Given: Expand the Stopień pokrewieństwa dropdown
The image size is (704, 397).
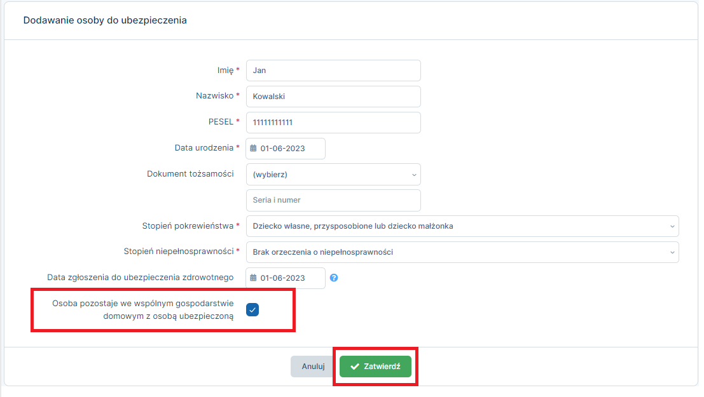Looking at the screenshot, I should (462, 226).
